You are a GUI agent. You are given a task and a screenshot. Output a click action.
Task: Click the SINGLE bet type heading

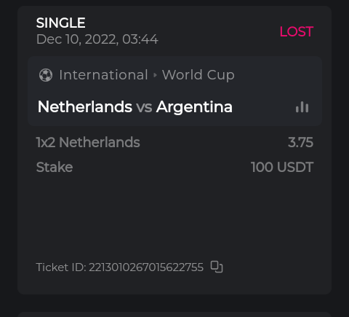[60, 23]
